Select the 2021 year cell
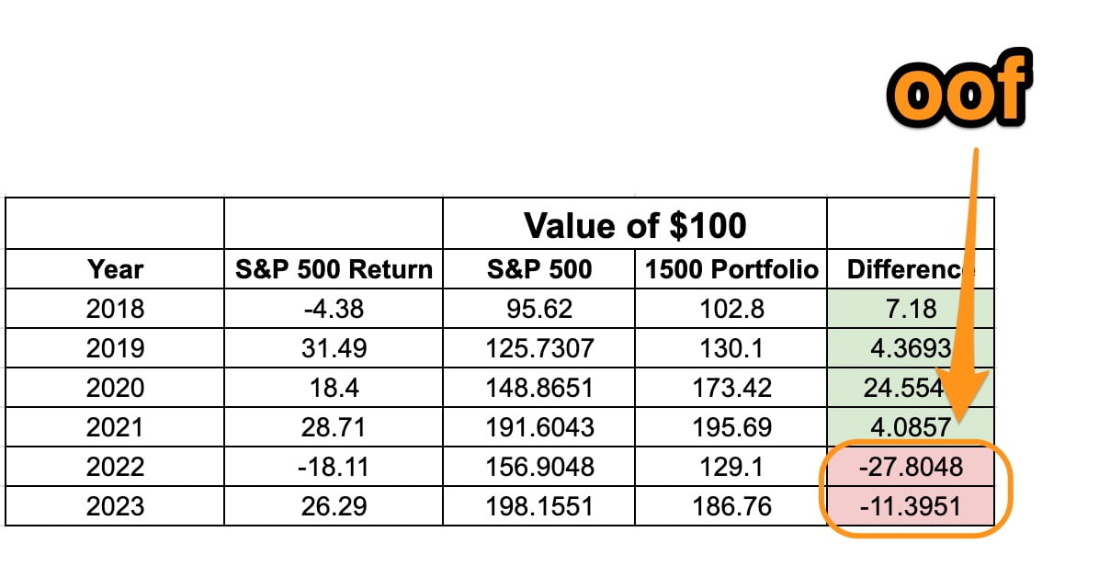 (x=115, y=427)
